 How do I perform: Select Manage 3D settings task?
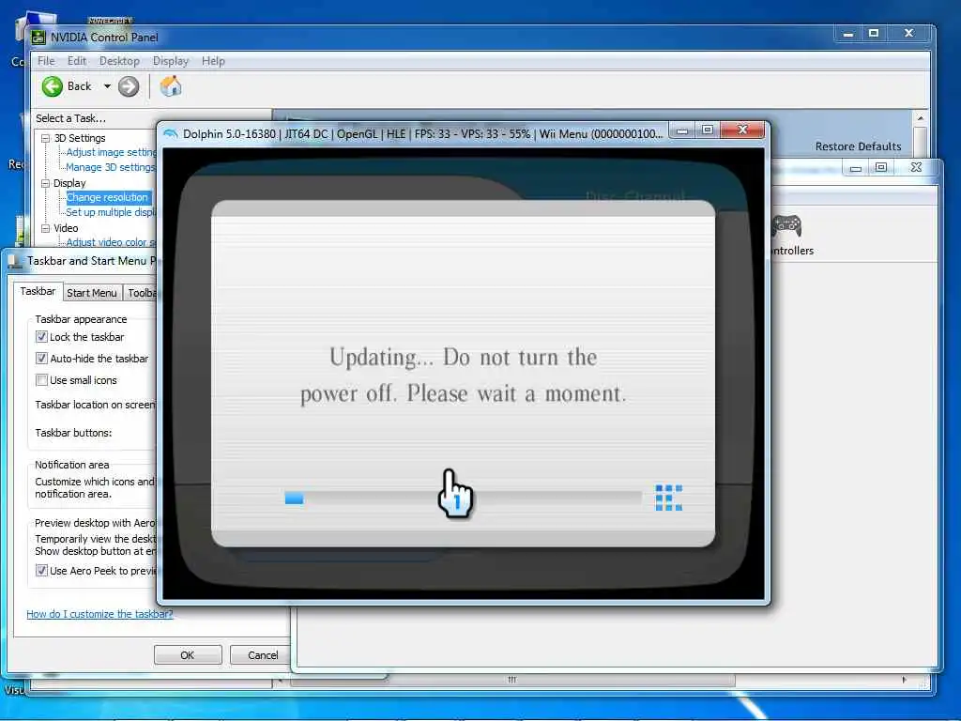(x=111, y=167)
